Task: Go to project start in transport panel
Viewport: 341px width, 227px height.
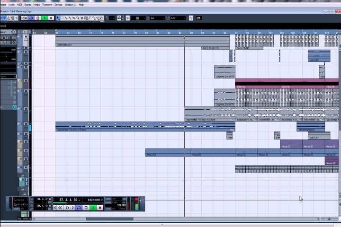Action: (x=55, y=208)
